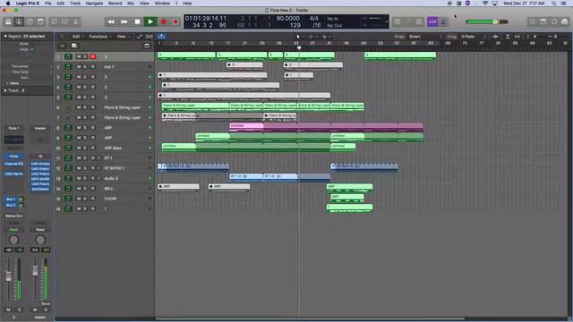573x322 pixels.
Task: Open global tracks button above track list
Action: coord(147,46)
